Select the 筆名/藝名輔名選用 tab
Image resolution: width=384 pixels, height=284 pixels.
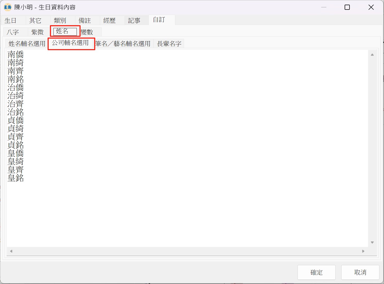[x=123, y=44]
